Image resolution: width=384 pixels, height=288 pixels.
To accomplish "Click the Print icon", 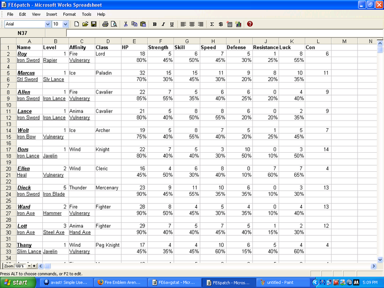I will pos(105,24).
